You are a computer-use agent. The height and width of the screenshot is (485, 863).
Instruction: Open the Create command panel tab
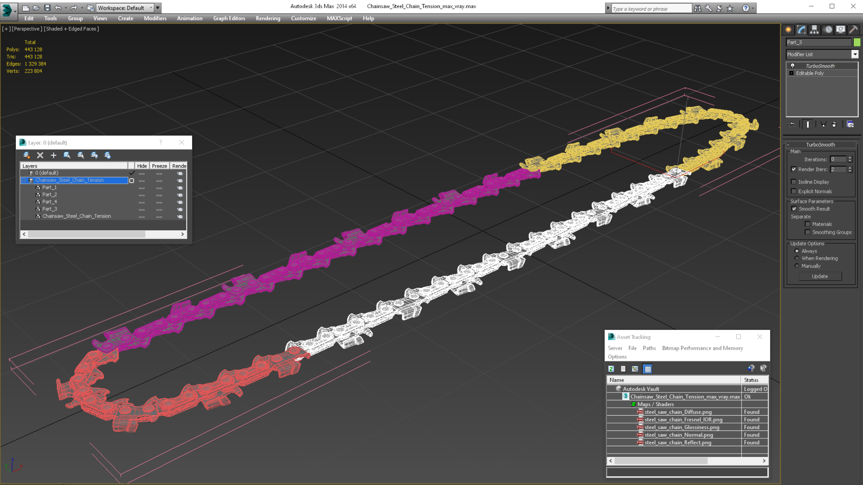(788, 29)
